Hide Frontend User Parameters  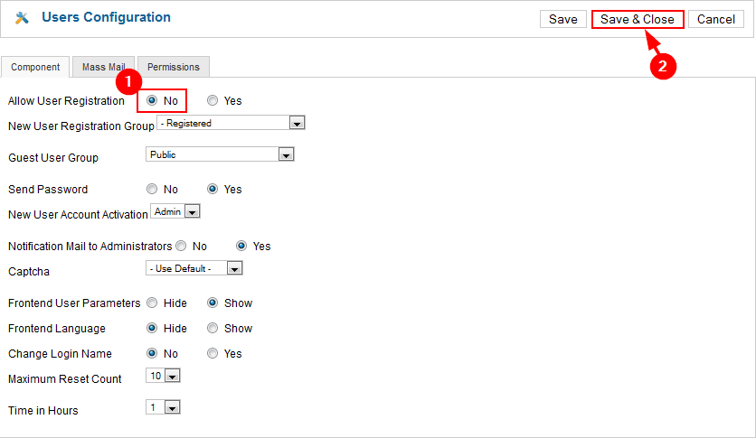click(152, 303)
